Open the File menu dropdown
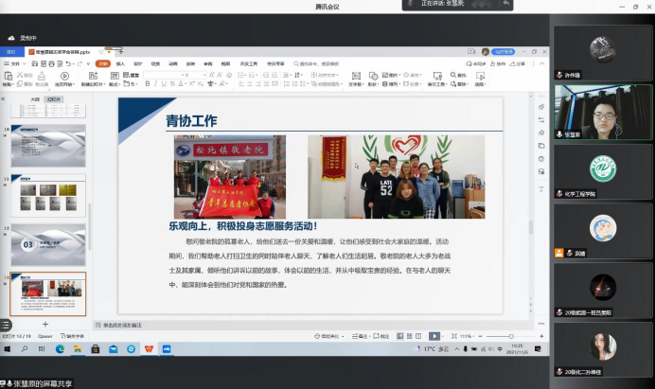 (15, 64)
